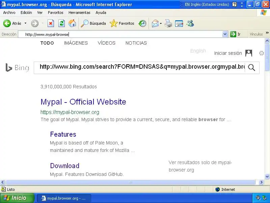This screenshot has width=270, height=203.
Task: Open the Ayuda menu
Action: tap(101, 13)
